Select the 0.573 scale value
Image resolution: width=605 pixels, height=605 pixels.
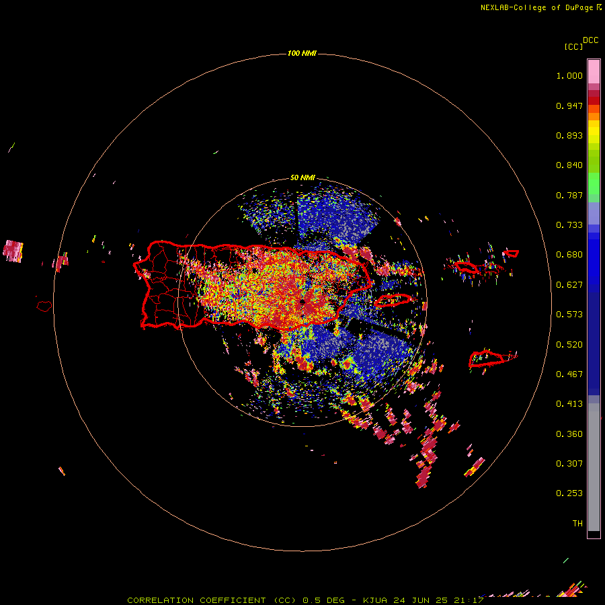(569, 315)
